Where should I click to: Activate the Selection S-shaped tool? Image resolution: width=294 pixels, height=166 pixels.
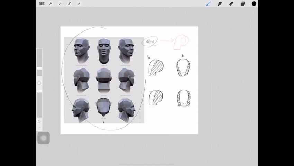[69, 4]
